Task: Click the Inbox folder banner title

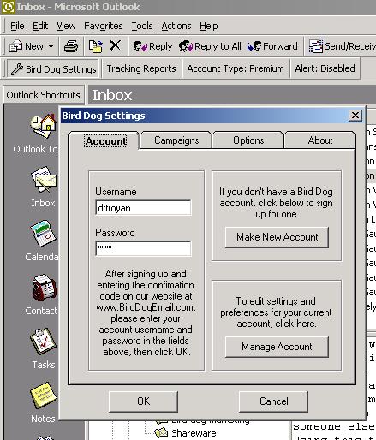Action: pos(111,95)
